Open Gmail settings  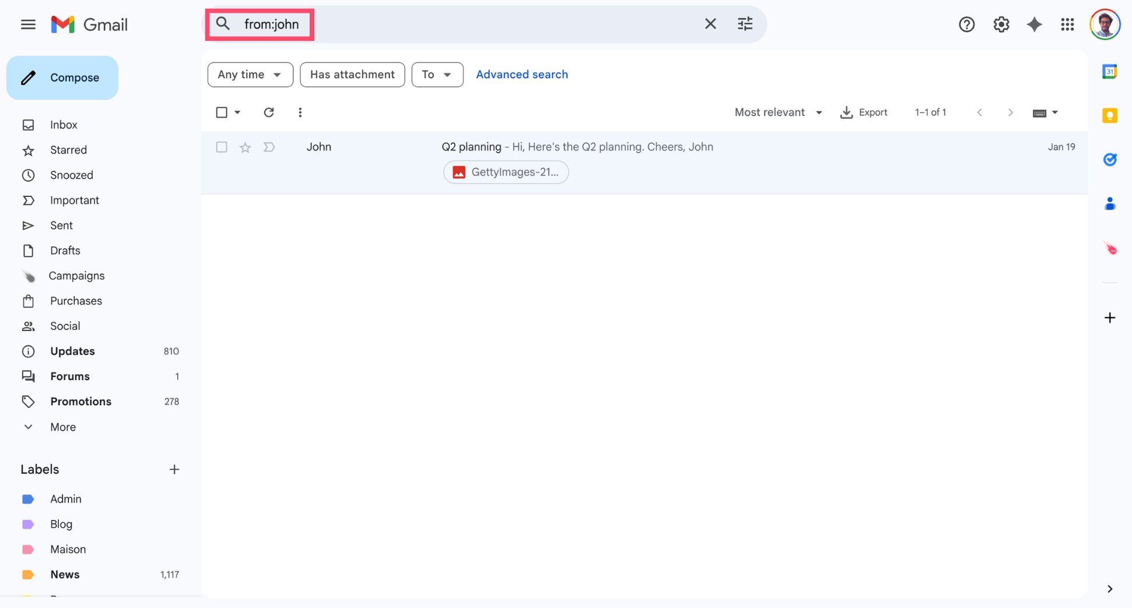(x=1001, y=24)
